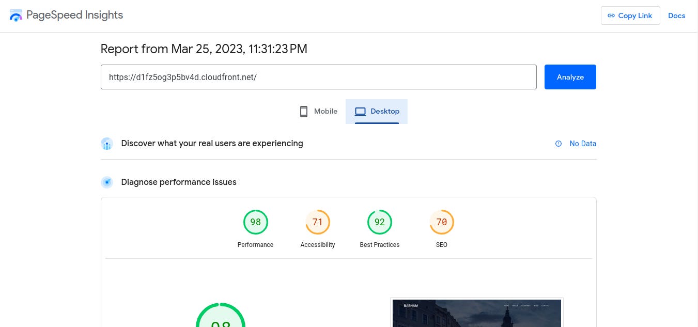Select the Desktop tab
698x327 pixels.
377,112
